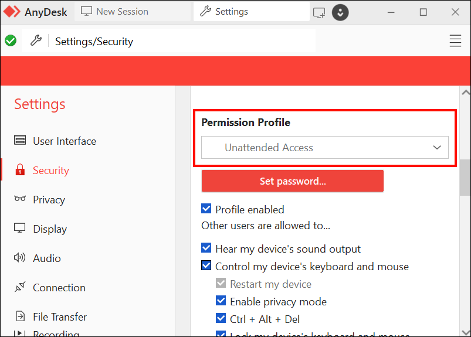Viewport: 471px width, 337px height.
Task: Click the circular download arrow icon
Action: pyautogui.click(x=340, y=12)
